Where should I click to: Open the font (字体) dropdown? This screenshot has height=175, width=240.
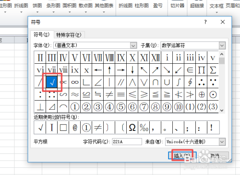coord(133,46)
